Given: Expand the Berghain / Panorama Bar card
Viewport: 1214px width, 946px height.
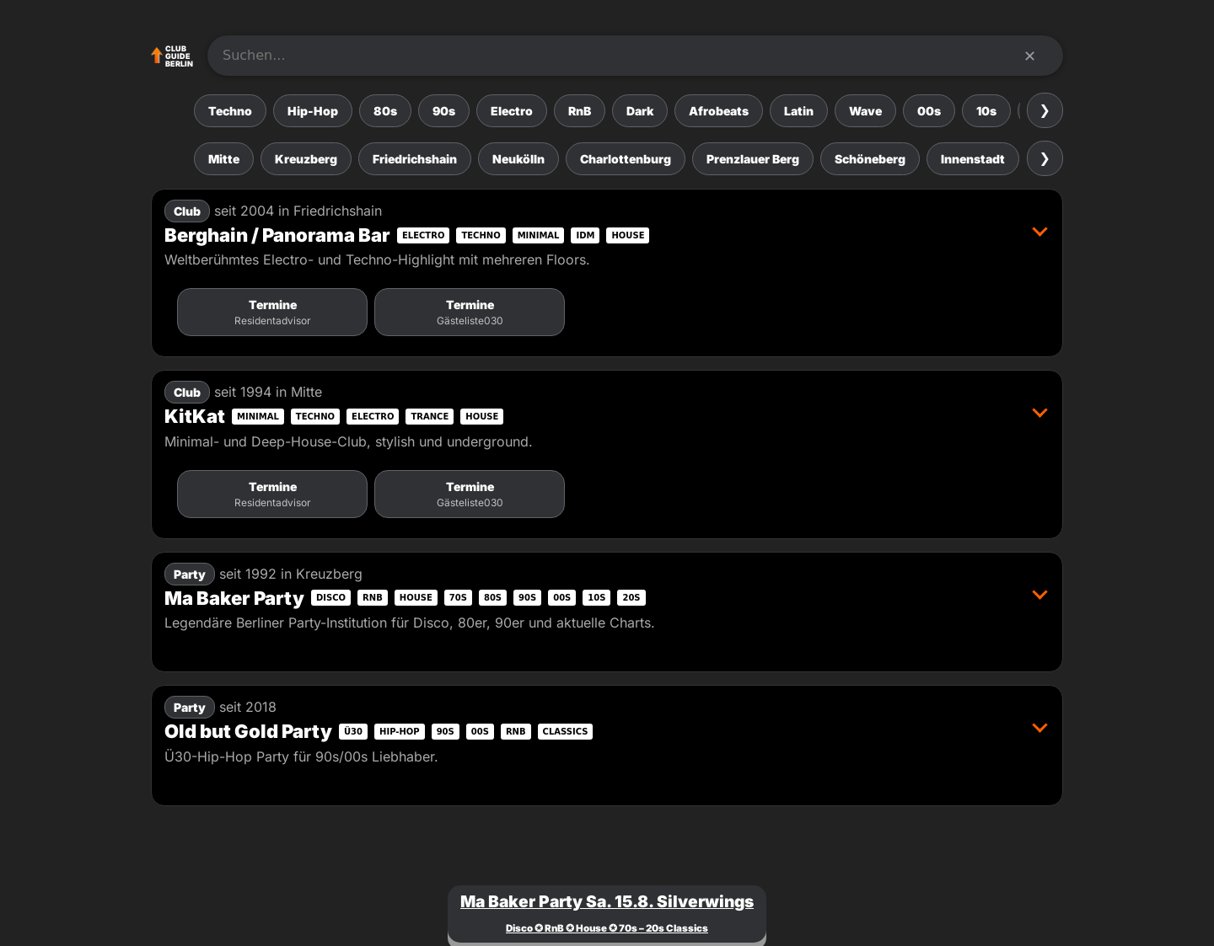Looking at the screenshot, I should click(1039, 232).
